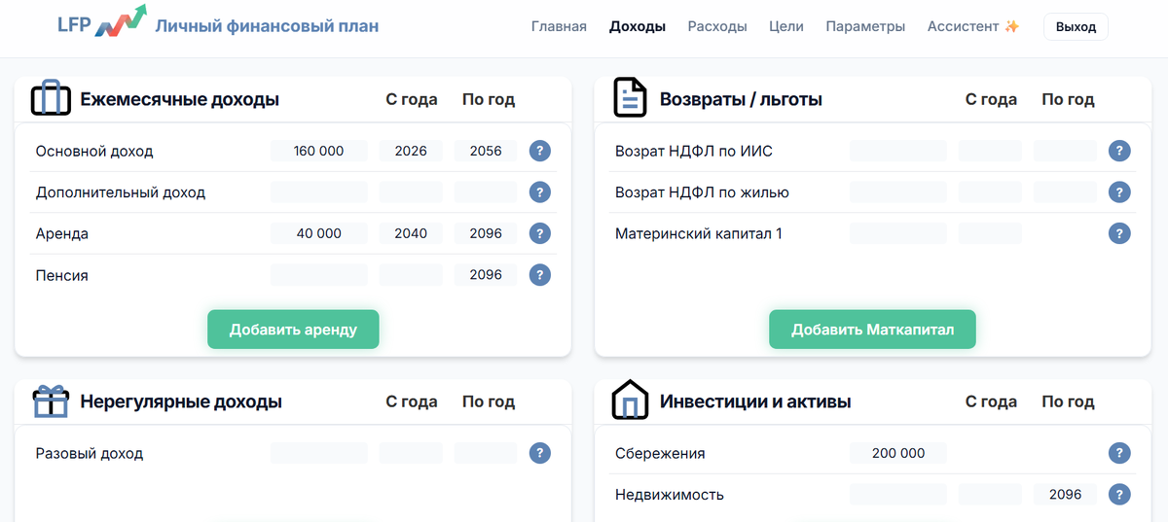Click Возрат НДФЛ по ИИС end year field
The image size is (1168, 522).
tap(1065, 151)
